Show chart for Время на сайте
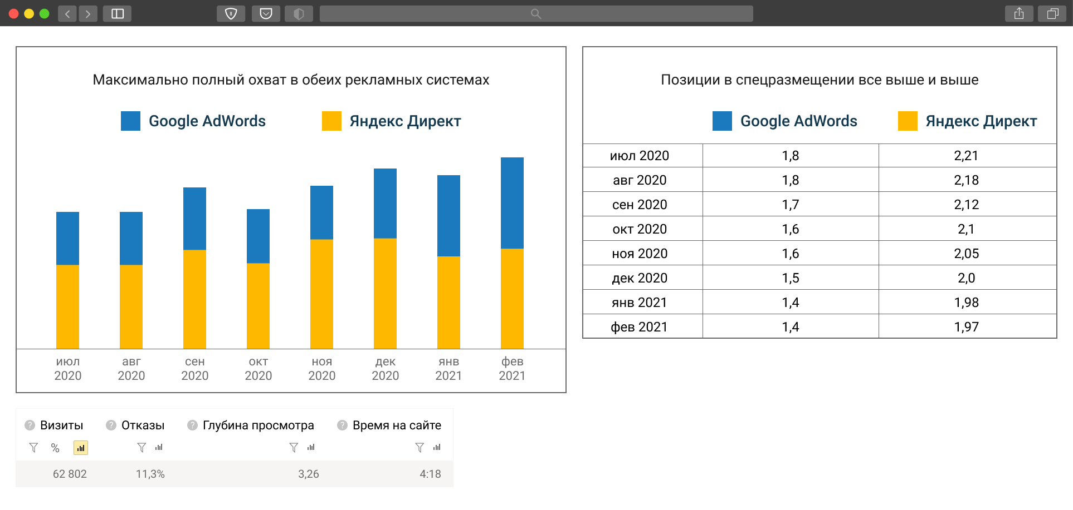The width and height of the screenshot is (1073, 510). (437, 447)
